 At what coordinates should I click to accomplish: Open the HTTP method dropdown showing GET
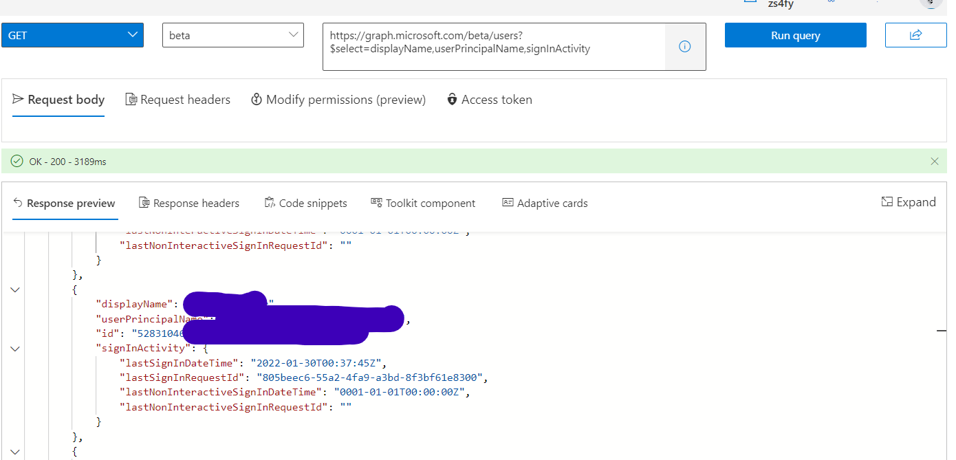click(72, 34)
